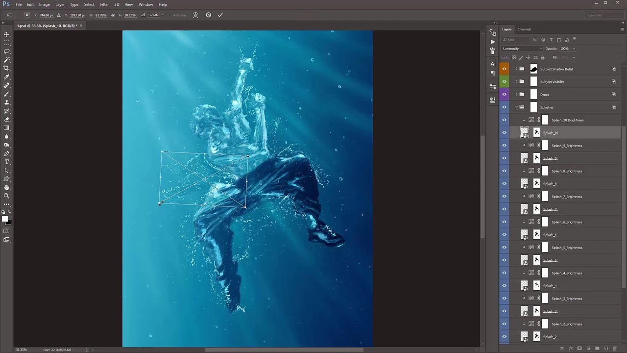
Task: Select the Crop tool
Action: pyautogui.click(x=7, y=68)
